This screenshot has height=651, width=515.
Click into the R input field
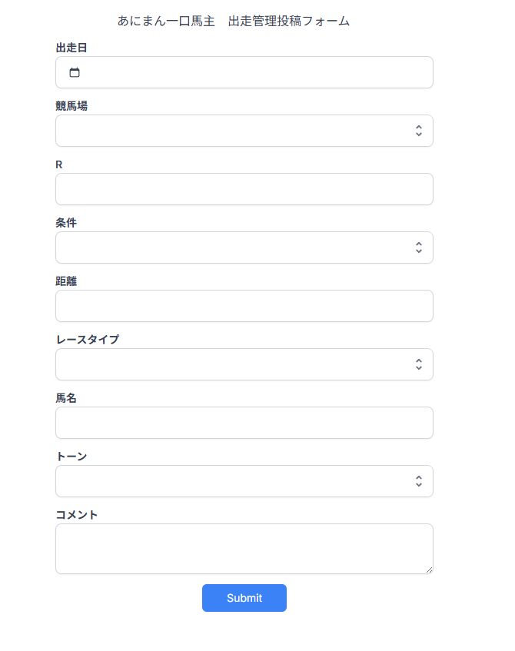pos(244,189)
